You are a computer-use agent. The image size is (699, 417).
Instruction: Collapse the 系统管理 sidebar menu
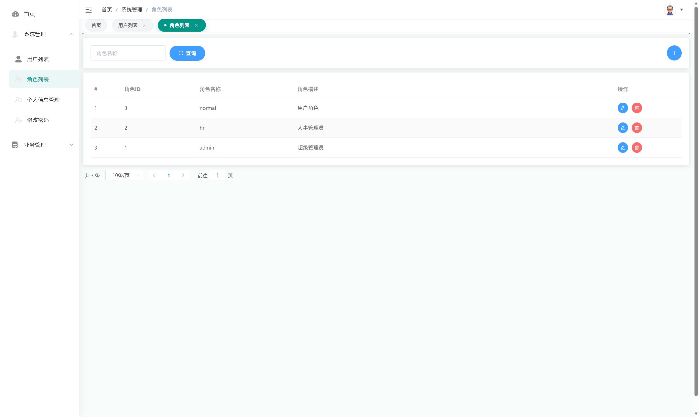coord(42,34)
